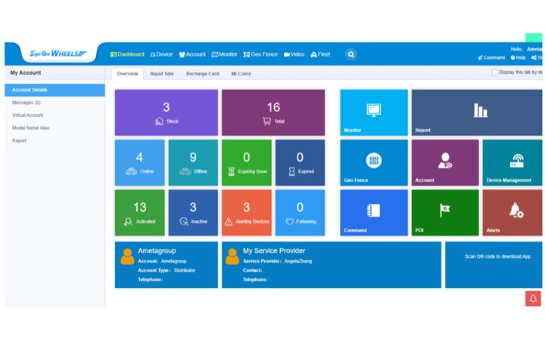Image resolution: width=545 pixels, height=340 pixels.
Task: Open the Mi Coins tab
Action: (x=241, y=73)
